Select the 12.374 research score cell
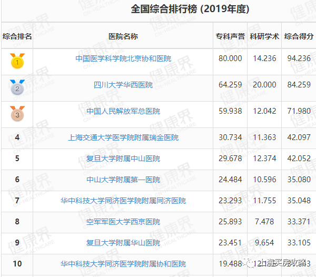This screenshot has height=277, width=316. click(x=264, y=159)
